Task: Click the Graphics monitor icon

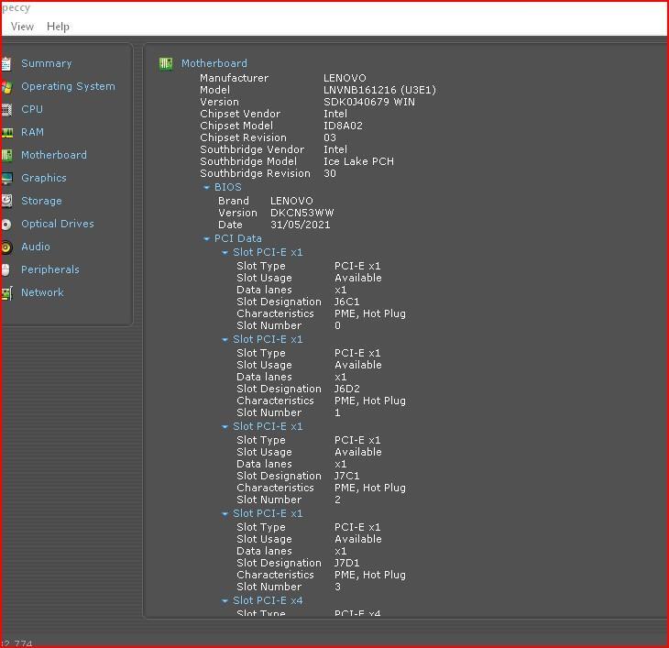Action: pos(6,179)
